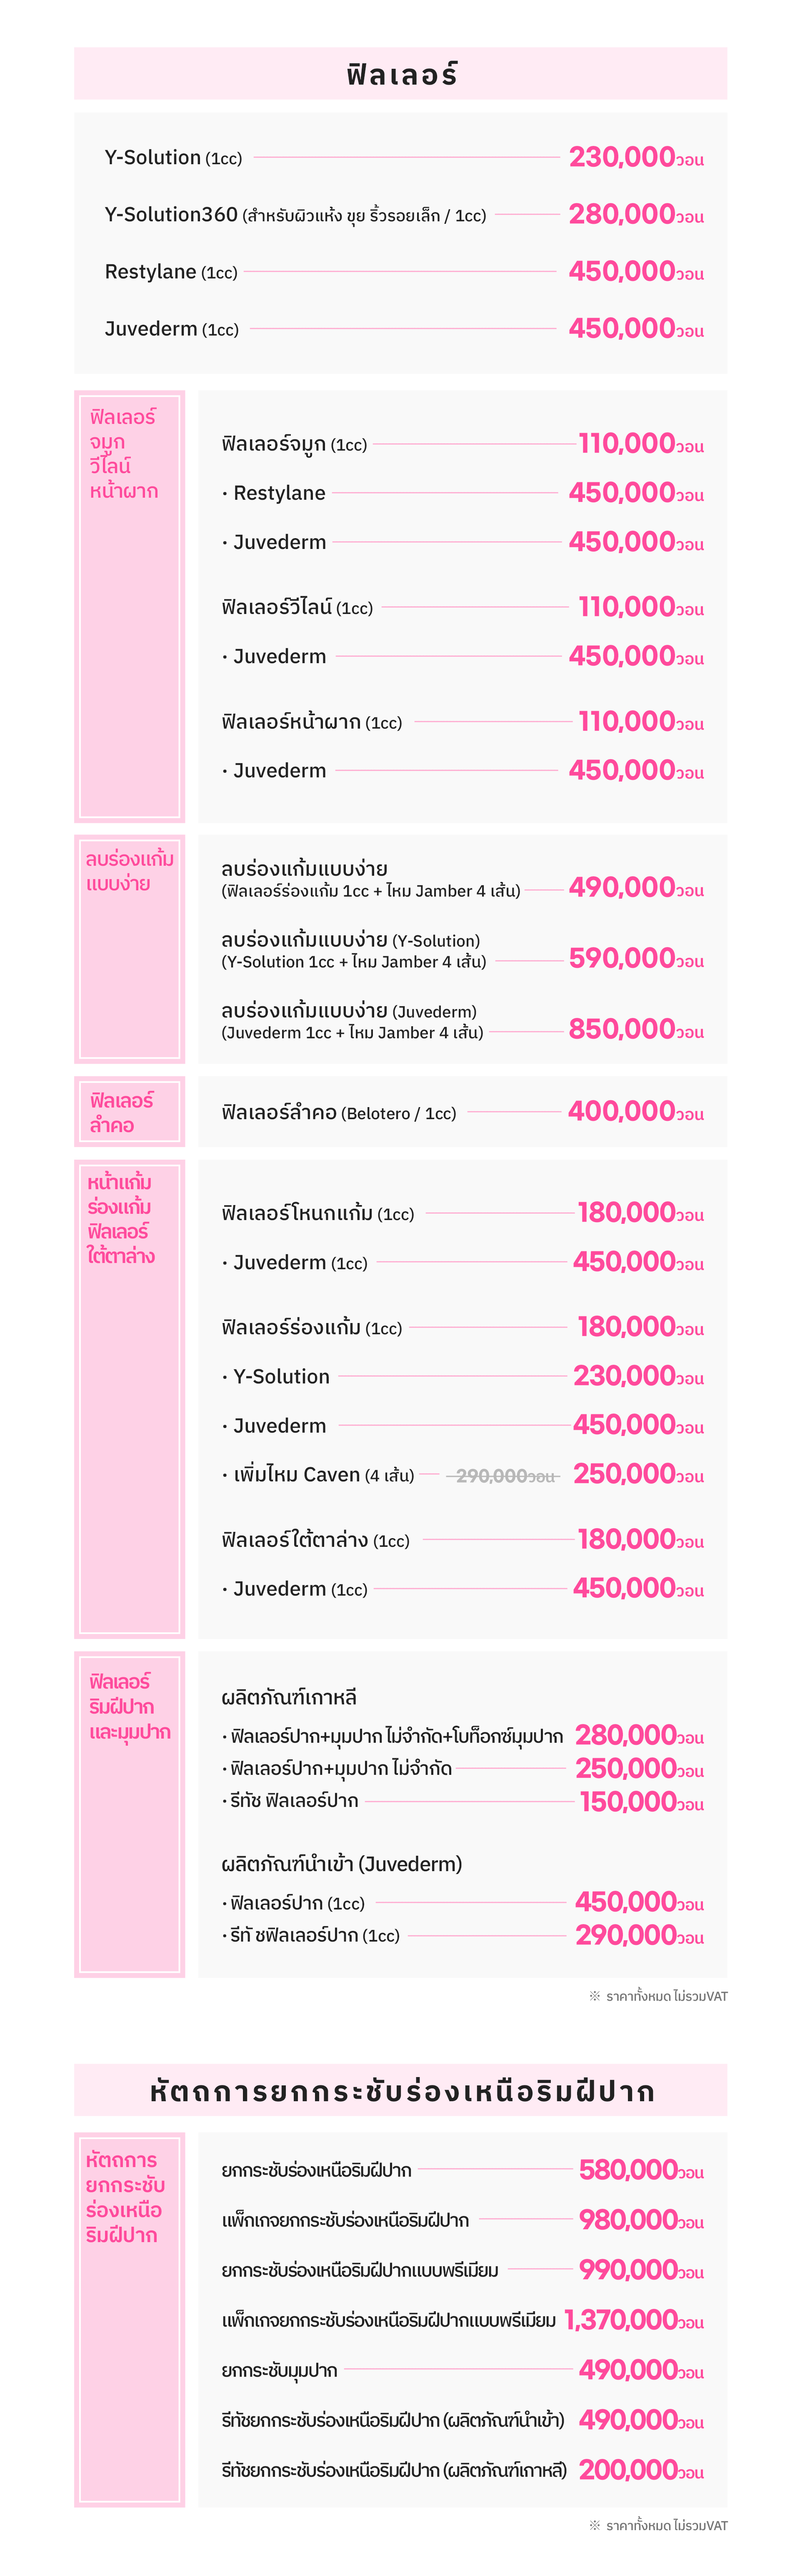Click the หัตถการยกกระชับร่องเหนือริมฝีปาก section banner
Image resolution: width=800 pixels, height=2576 pixels.
pos(400,2091)
